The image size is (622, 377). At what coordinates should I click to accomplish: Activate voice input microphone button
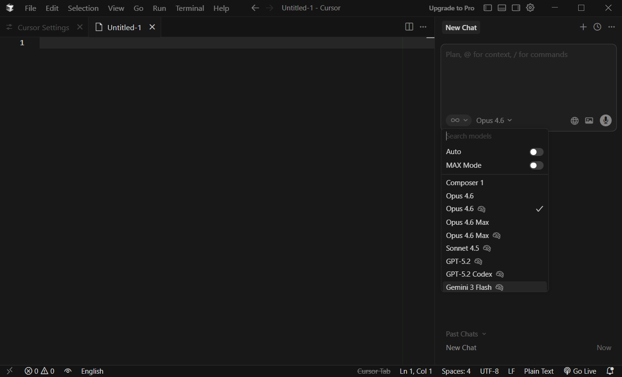point(606,121)
